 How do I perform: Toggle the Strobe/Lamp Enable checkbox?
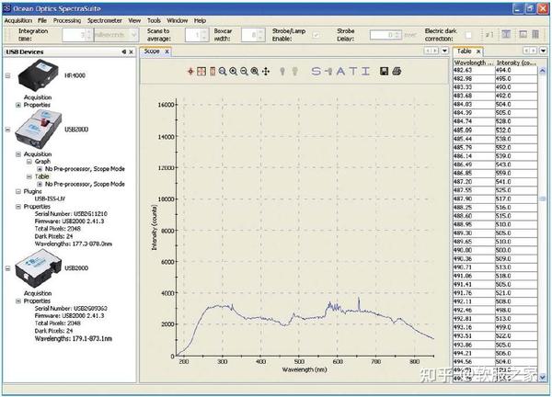click(316, 35)
